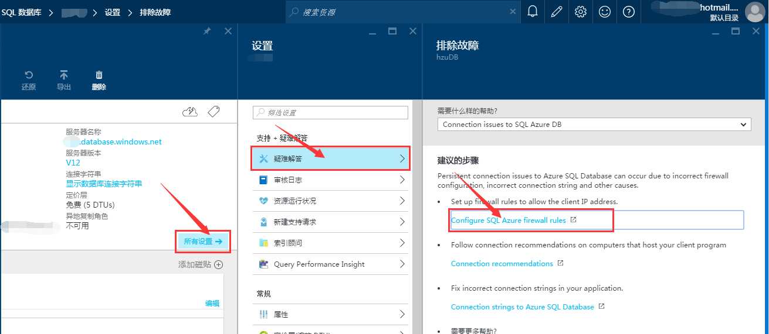Viewport: 769px width, 334px height.
Task: Click the user account avatar
Action: click(754, 12)
